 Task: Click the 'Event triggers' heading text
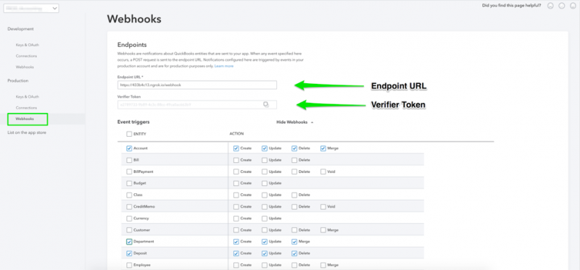[x=133, y=122]
